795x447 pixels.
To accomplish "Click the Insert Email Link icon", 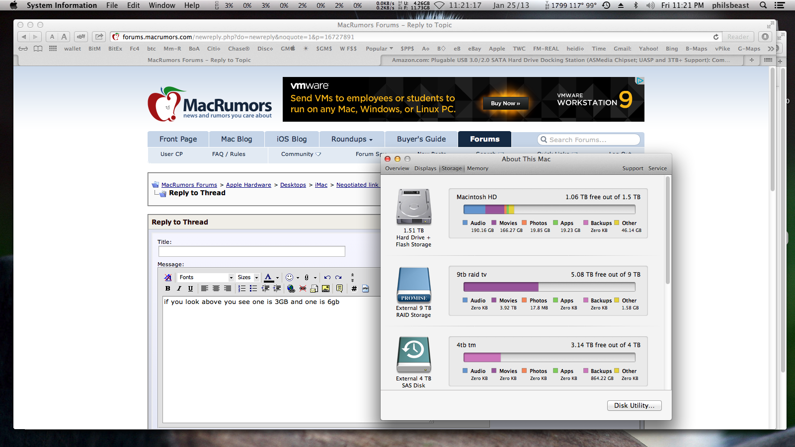I will pyautogui.click(x=314, y=289).
